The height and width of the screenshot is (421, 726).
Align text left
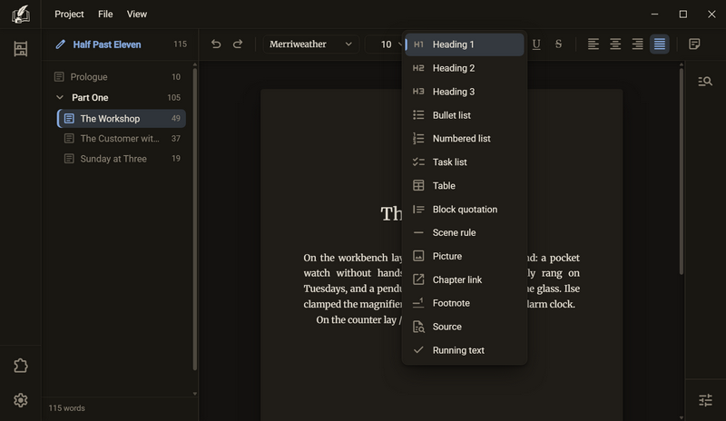(x=594, y=44)
